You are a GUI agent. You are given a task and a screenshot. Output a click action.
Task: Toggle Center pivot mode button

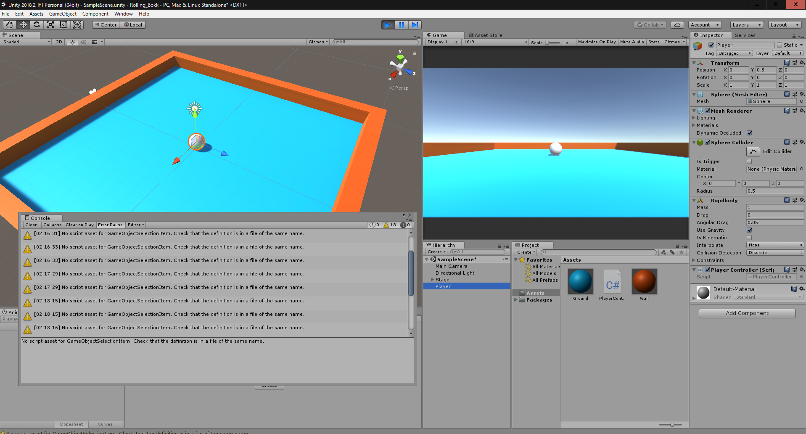[106, 25]
